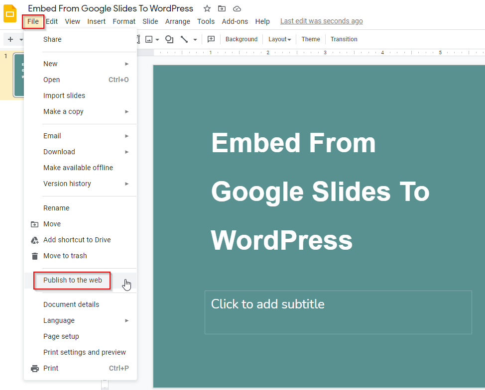Screen dimensions: 485x390
Task: Check the cloud save status icon
Action: point(237,8)
